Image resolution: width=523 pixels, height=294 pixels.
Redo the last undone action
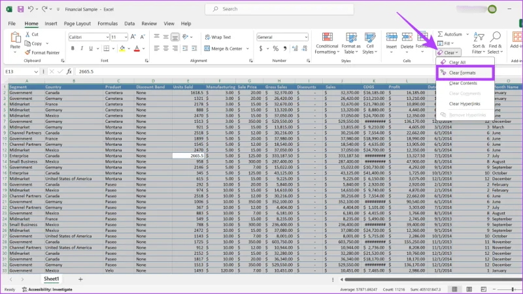pos(44,9)
